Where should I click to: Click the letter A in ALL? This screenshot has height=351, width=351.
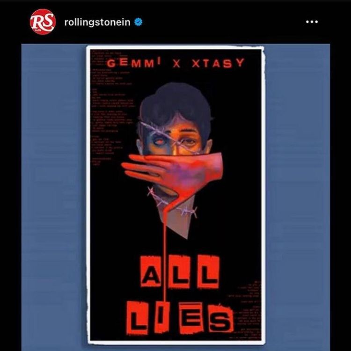click(151, 272)
